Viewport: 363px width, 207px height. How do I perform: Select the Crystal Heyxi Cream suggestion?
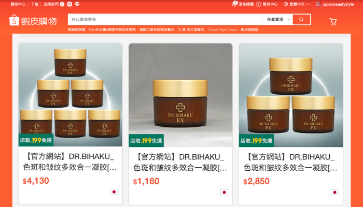point(222,29)
